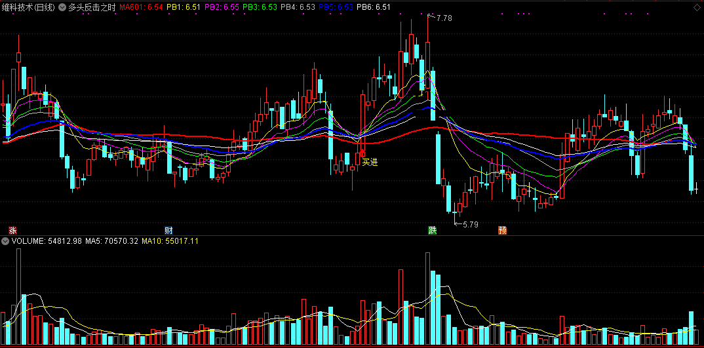704x348 pixels.
Task: Click the red up-arrow buy signal marker
Action: tap(362, 153)
